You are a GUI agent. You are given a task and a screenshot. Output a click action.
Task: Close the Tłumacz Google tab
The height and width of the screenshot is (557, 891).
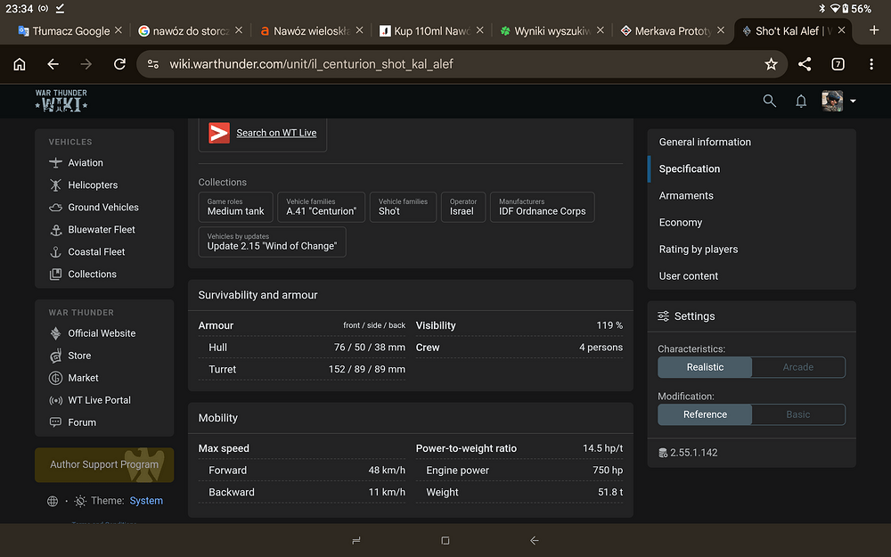(119, 30)
